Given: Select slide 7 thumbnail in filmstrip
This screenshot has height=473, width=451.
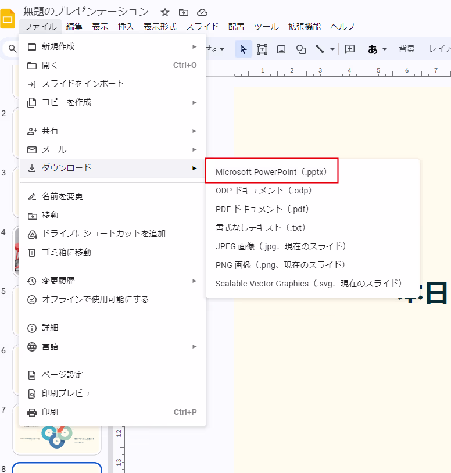Looking at the screenshot, I should pyautogui.click(x=57, y=439).
